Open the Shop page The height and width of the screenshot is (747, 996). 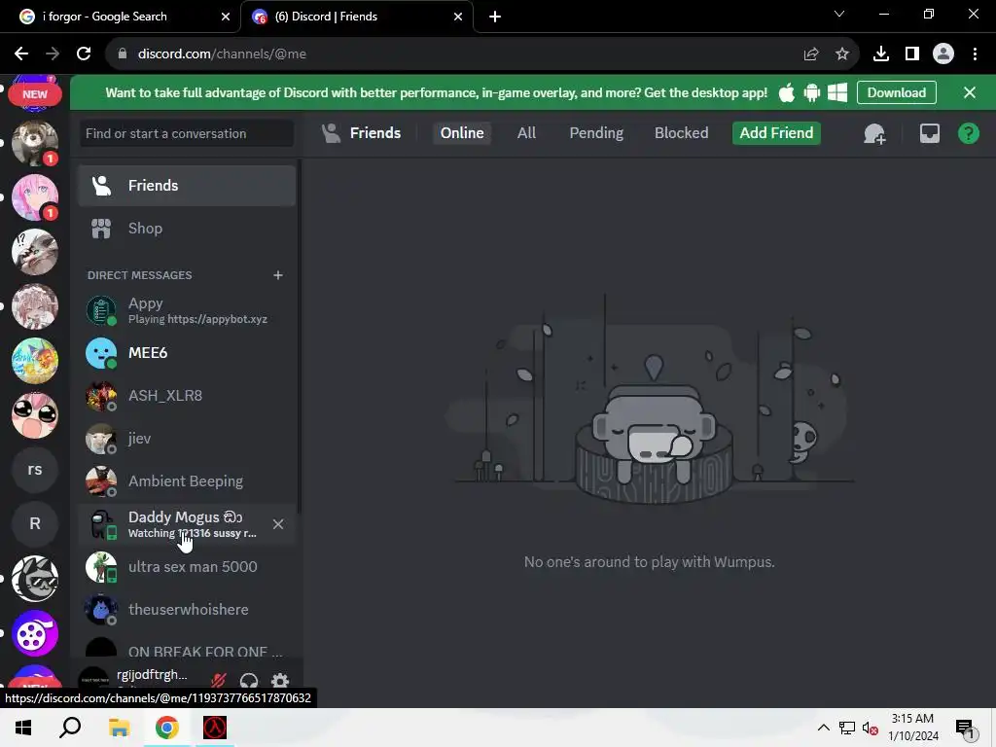click(x=187, y=228)
